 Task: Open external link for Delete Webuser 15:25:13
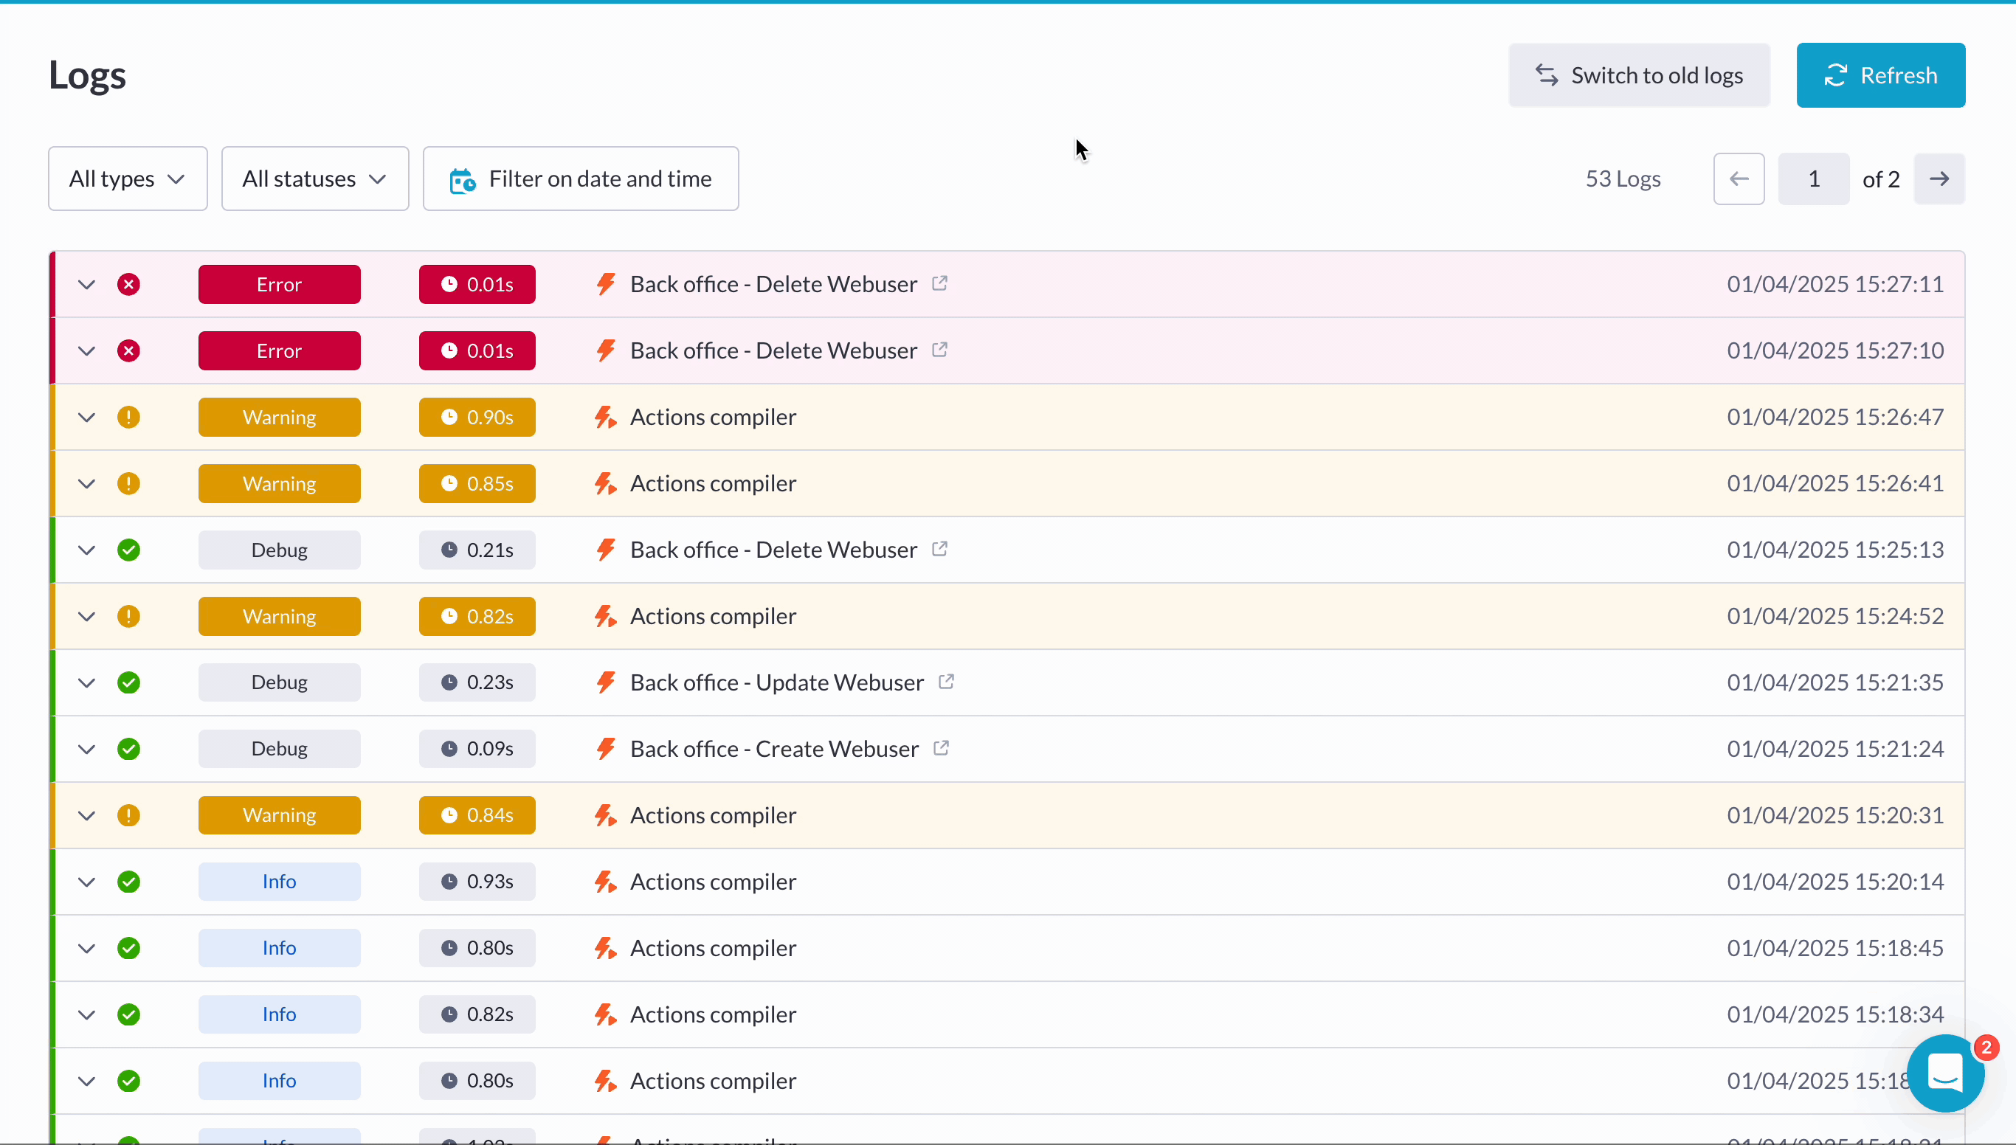(x=939, y=549)
